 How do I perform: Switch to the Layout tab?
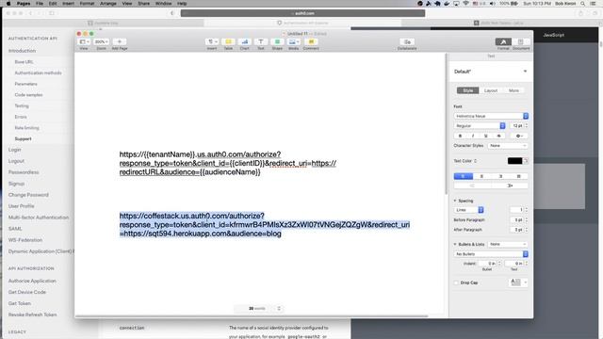(491, 90)
